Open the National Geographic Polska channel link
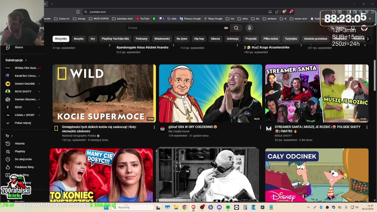This screenshot has height=212, width=377. (79, 136)
